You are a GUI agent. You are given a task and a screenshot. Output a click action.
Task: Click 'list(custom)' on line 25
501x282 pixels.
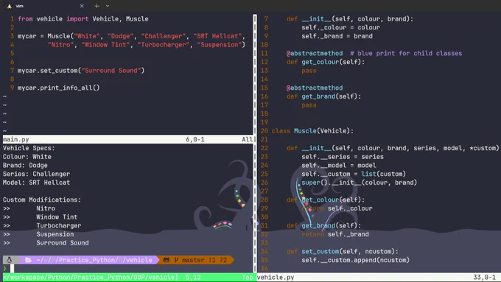[384, 174]
